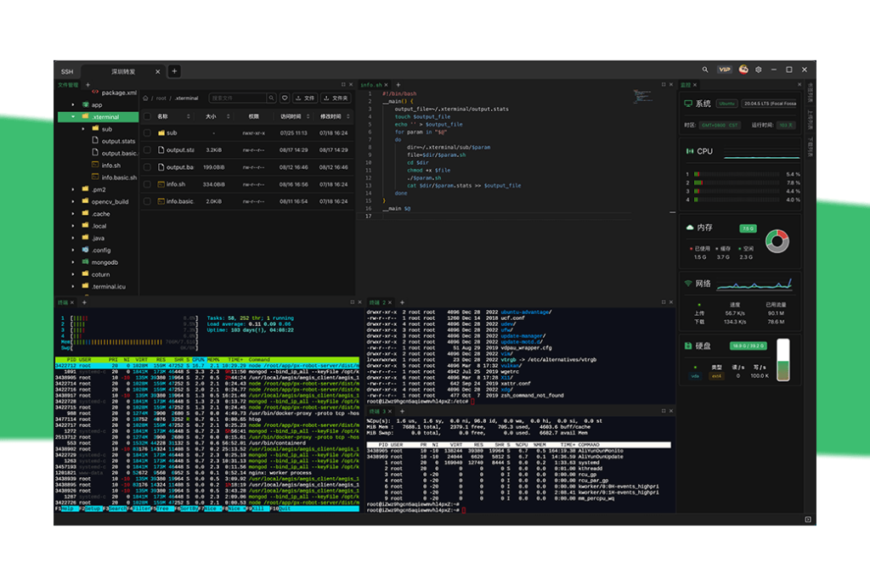This screenshot has width=870, height=585.
Task: Select output.stats in file tree
Action: pyautogui.click(x=114, y=141)
